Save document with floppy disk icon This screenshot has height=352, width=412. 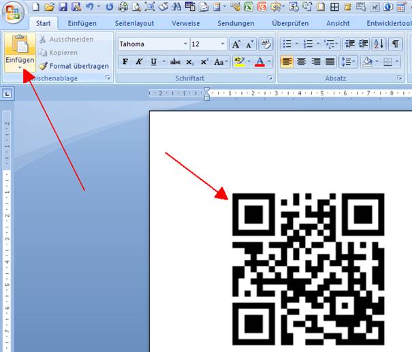point(63,7)
